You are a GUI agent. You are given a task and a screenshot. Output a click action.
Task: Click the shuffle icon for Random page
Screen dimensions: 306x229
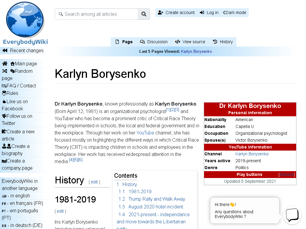5,71
